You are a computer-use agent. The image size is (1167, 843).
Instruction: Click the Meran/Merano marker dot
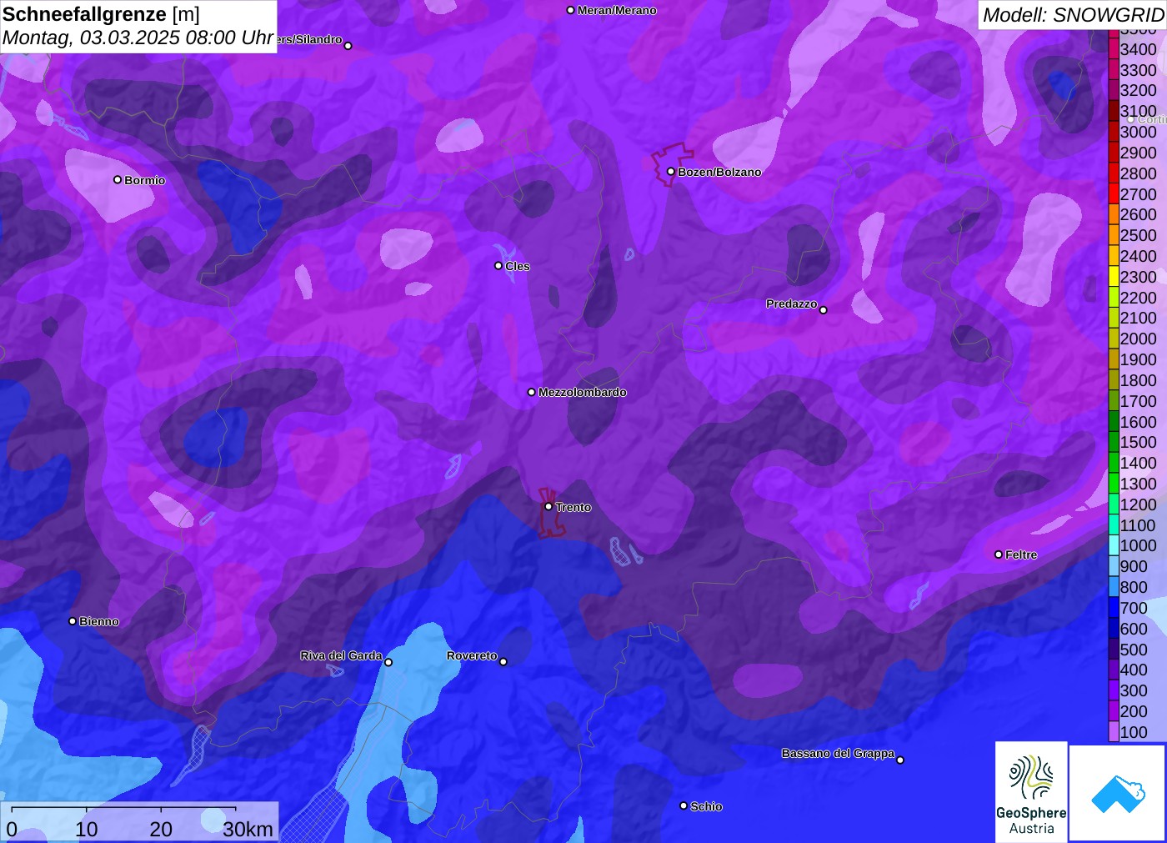(570, 10)
